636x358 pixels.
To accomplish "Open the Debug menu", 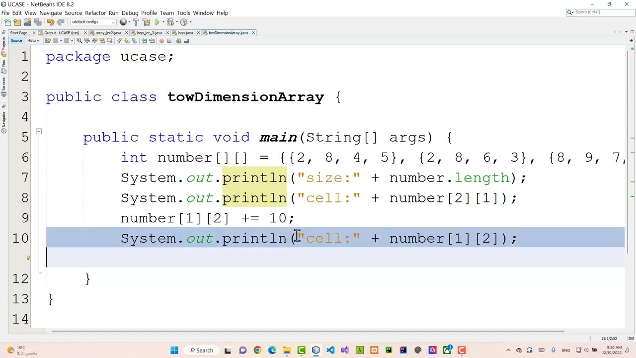I will pos(130,13).
